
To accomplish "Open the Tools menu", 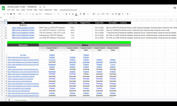I will click(41, 10).
